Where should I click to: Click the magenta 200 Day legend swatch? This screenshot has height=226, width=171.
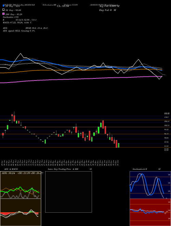point(3,14)
